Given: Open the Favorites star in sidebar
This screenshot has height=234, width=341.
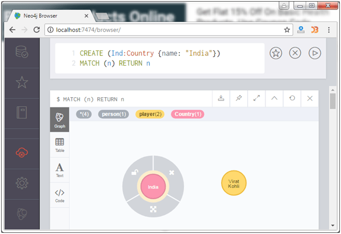Looking at the screenshot, I should pos(22,83).
